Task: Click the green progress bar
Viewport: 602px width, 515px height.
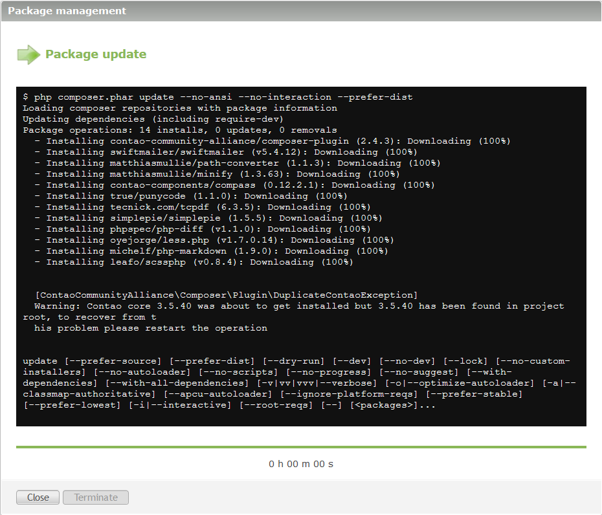Action: pyautogui.click(x=301, y=447)
